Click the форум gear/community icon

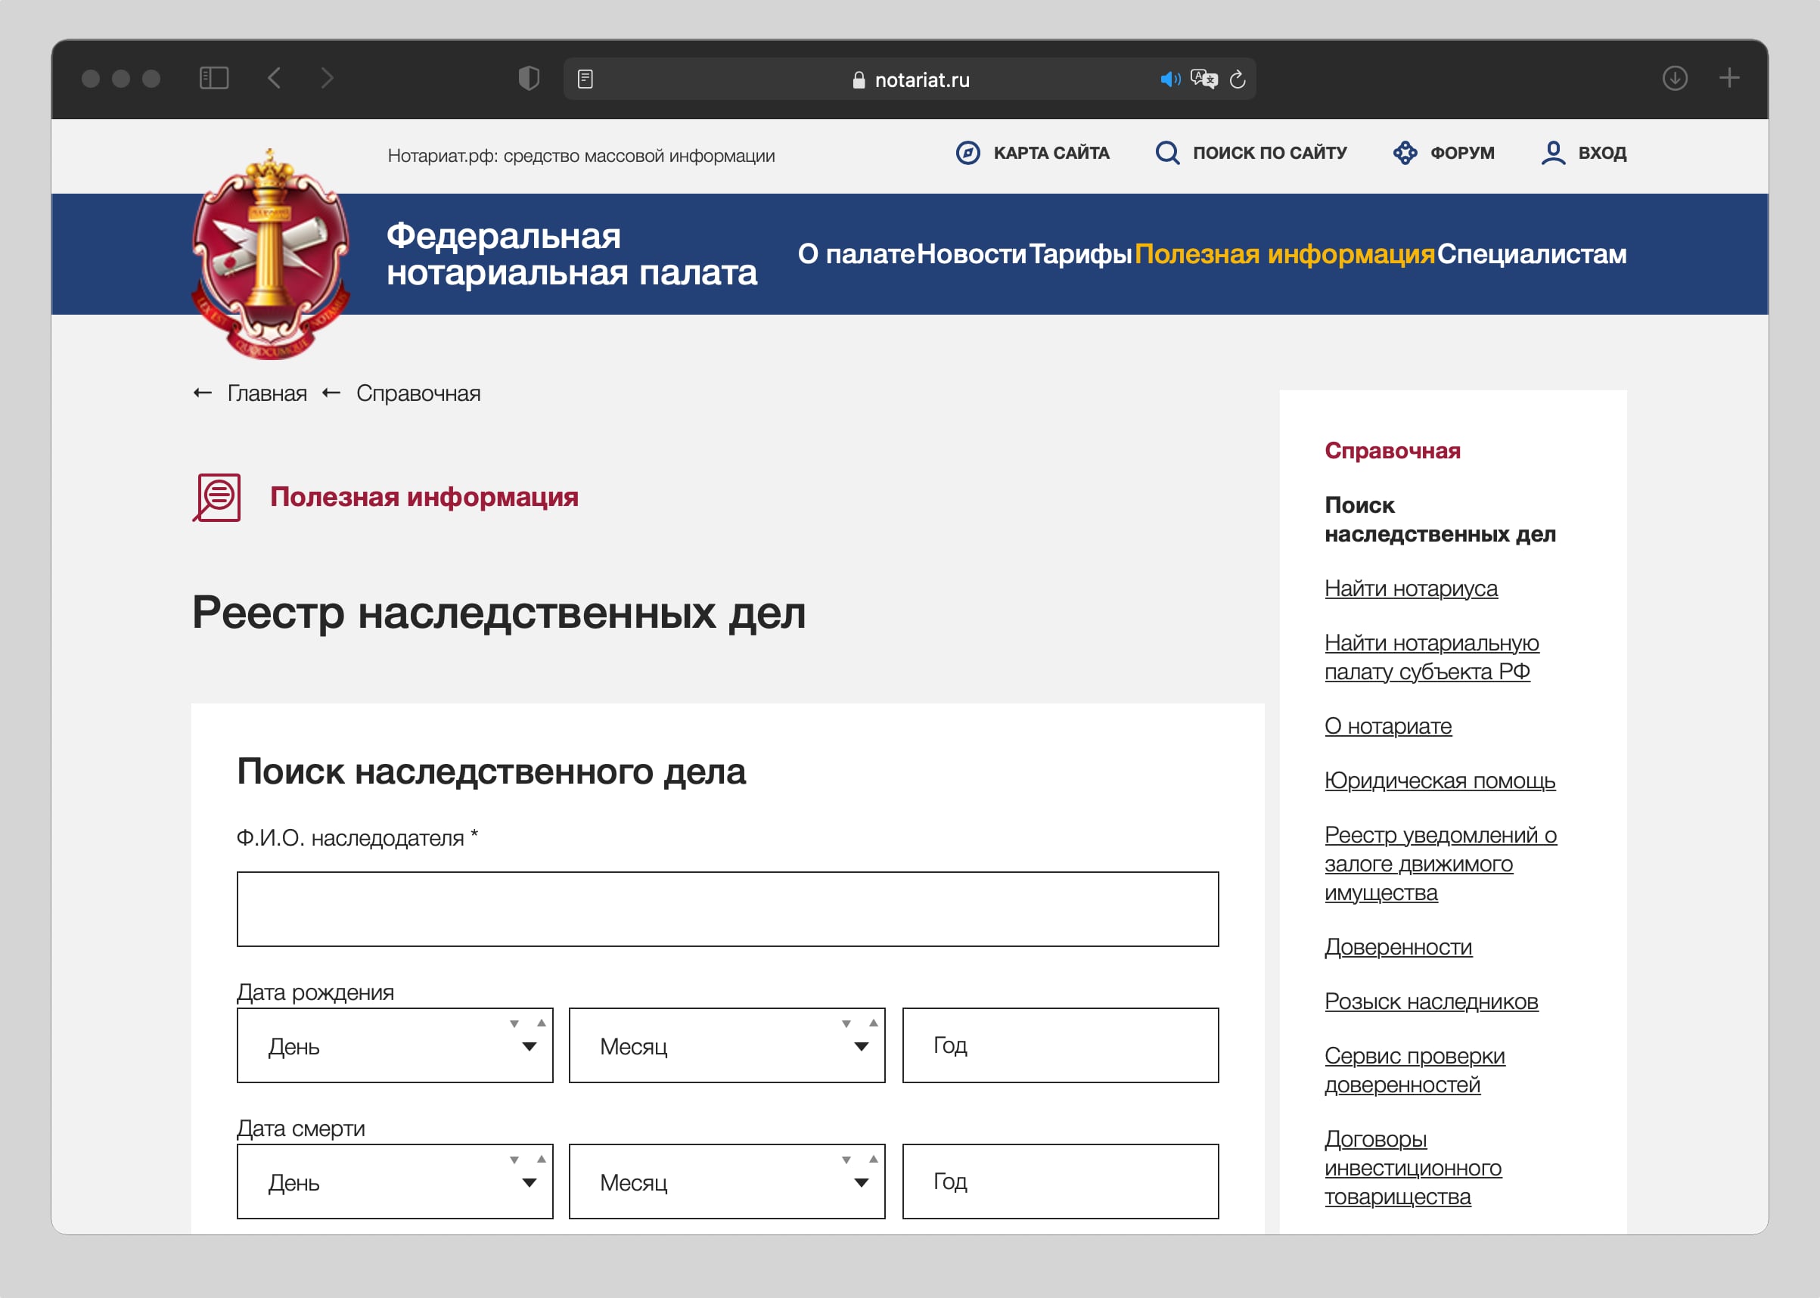click(1403, 153)
